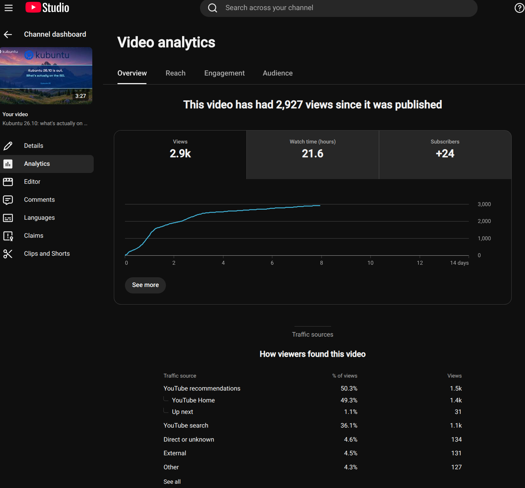This screenshot has width=525, height=488.
Task: Open the Kubuntu video thumbnail
Action: click(x=46, y=76)
